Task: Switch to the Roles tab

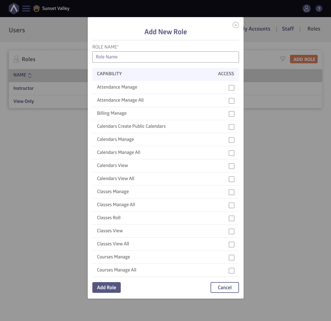Action: (x=314, y=29)
